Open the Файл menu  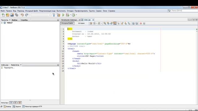(2, 11)
